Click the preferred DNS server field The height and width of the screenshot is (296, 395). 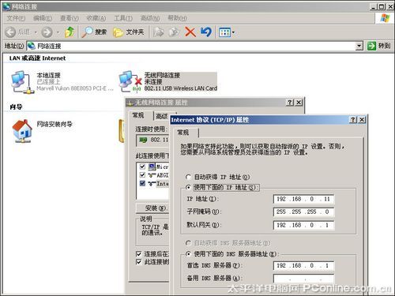[303, 265]
